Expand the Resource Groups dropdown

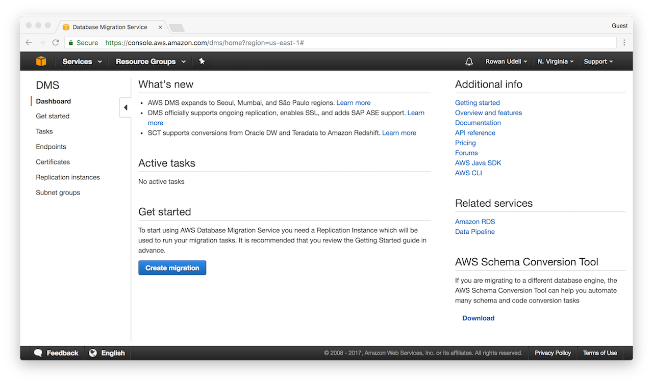[150, 61]
